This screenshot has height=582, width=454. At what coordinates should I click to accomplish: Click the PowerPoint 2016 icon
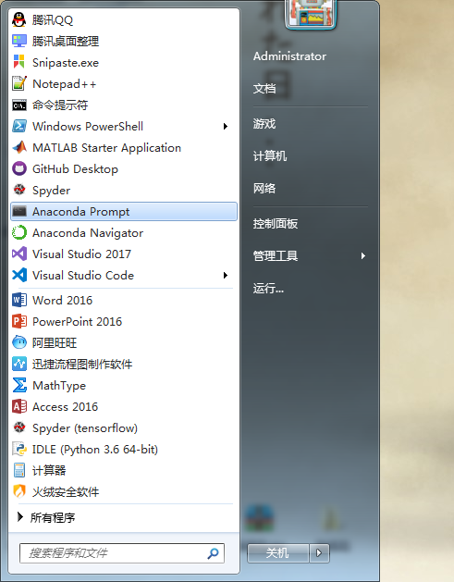[x=18, y=321]
